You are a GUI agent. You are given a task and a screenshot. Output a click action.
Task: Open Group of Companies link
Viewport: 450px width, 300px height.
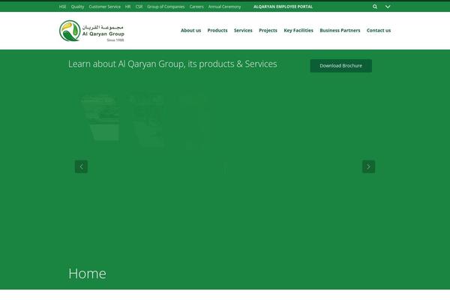[166, 7]
